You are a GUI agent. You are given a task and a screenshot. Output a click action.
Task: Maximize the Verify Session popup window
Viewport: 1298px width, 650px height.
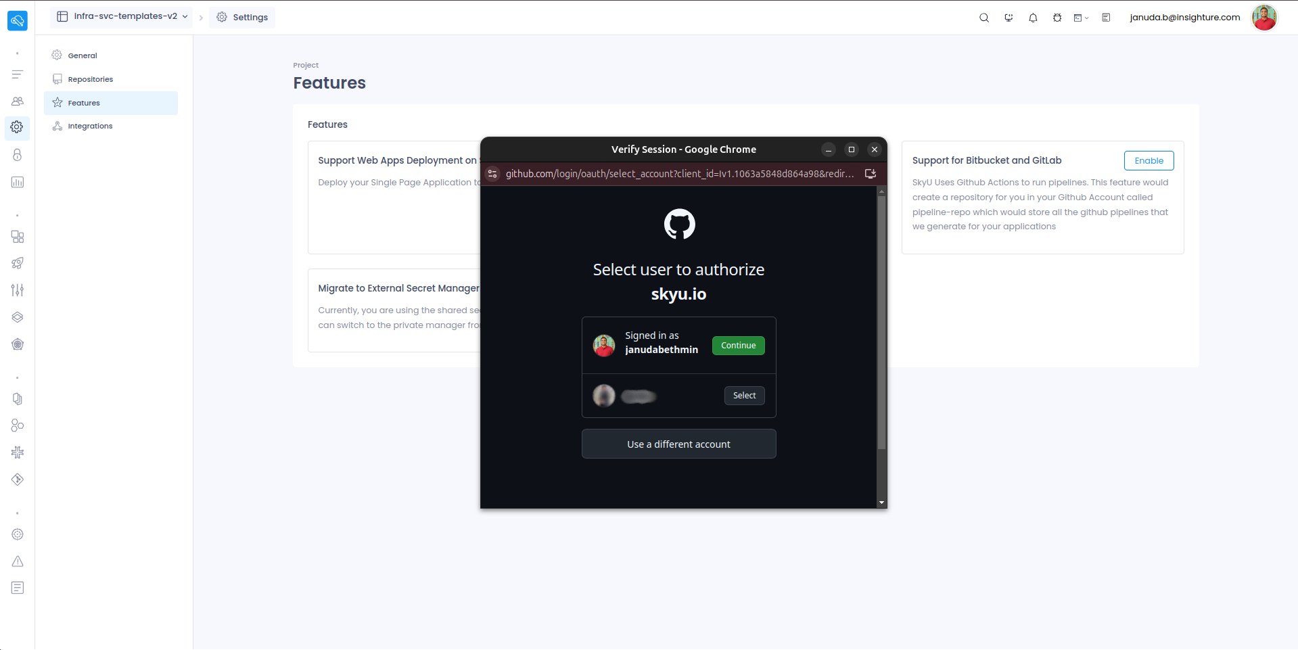(x=851, y=149)
